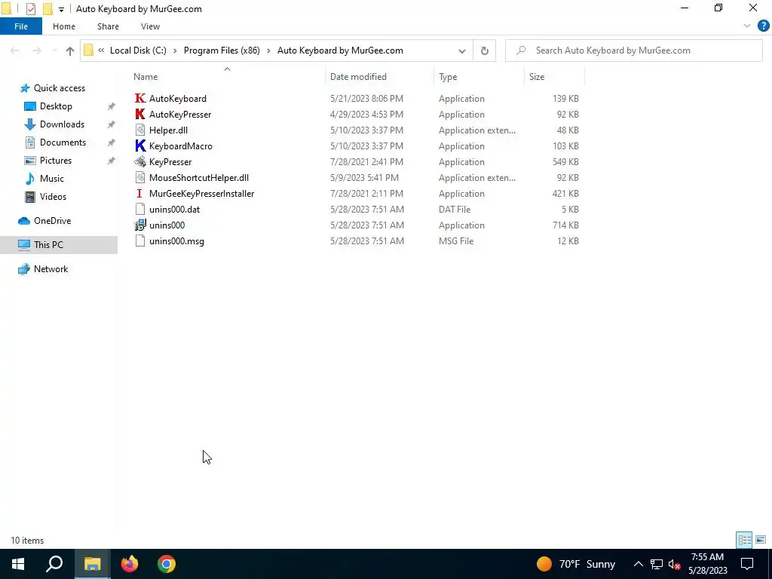Open Windows taskbar search
Screen dimensions: 772x579
point(54,564)
